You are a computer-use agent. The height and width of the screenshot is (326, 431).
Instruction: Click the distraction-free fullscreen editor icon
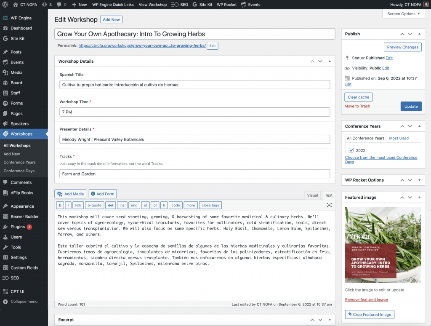point(329,205)
